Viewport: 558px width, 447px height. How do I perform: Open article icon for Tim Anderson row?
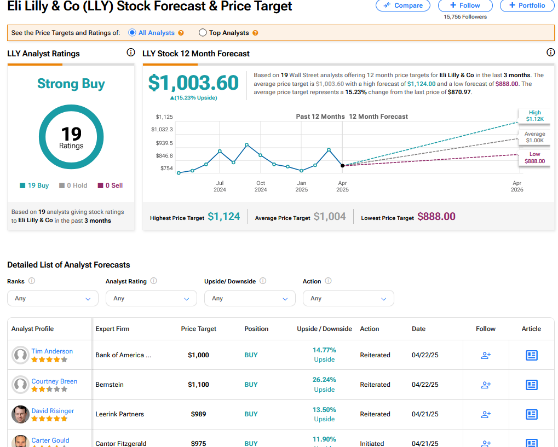(x=531, y=355)
